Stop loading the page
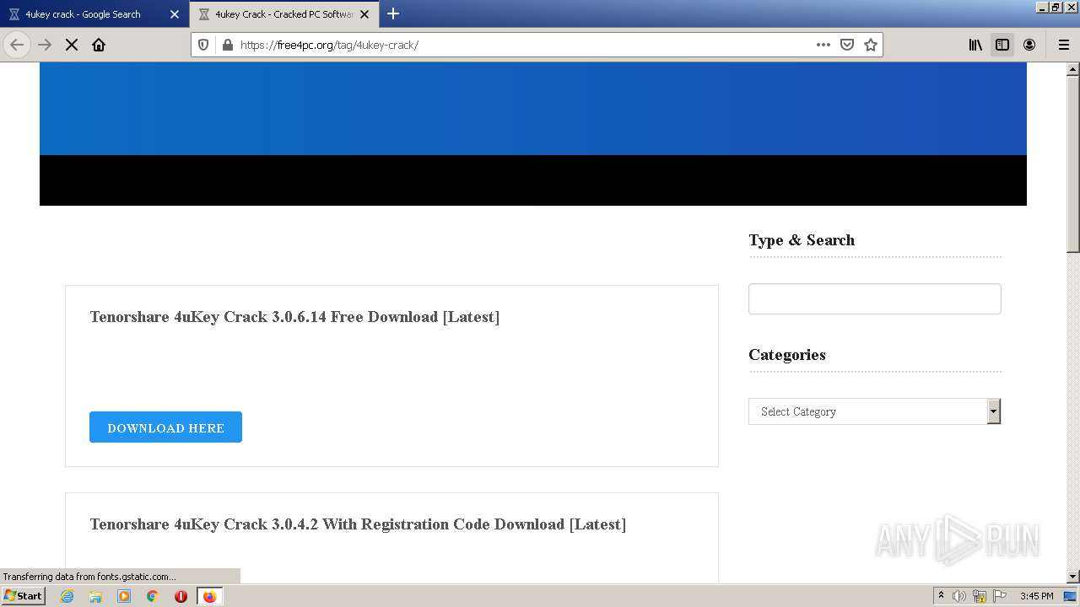The width and height of the screenshot is (1080, 607). 72,45
